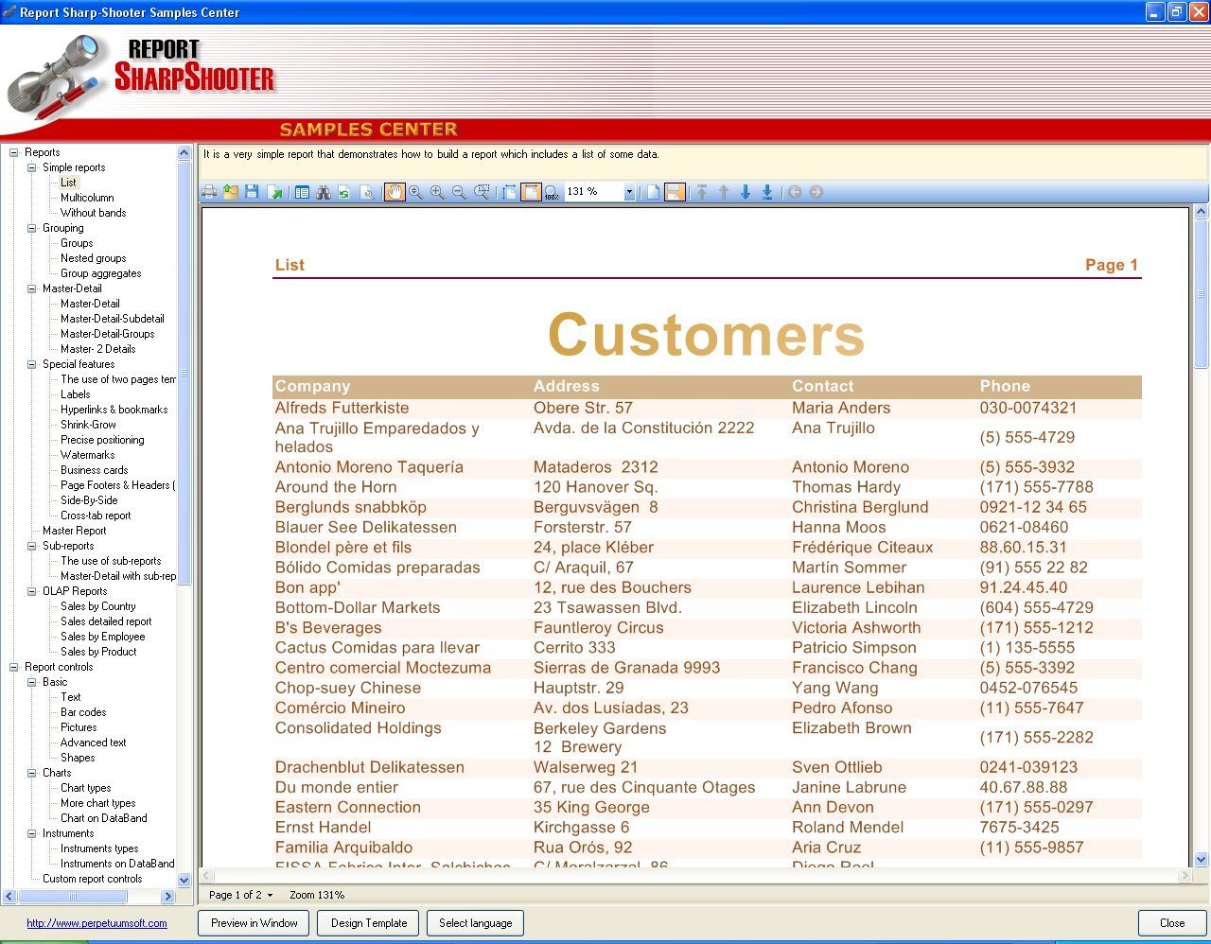Set zoom to 100% using icon
1211x944 pixels.
(552, 192)
